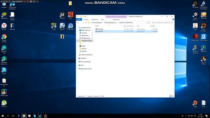Sort by Date modified column header
The image size is (210, 118).
pos(129,26)
